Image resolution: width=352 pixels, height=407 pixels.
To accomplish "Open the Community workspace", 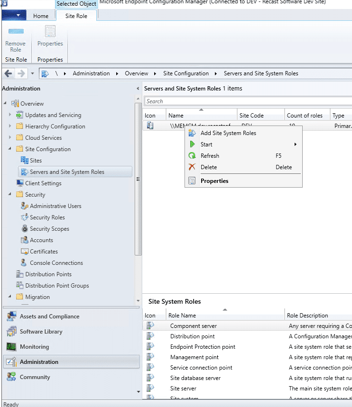I will [x=35, y=377].
